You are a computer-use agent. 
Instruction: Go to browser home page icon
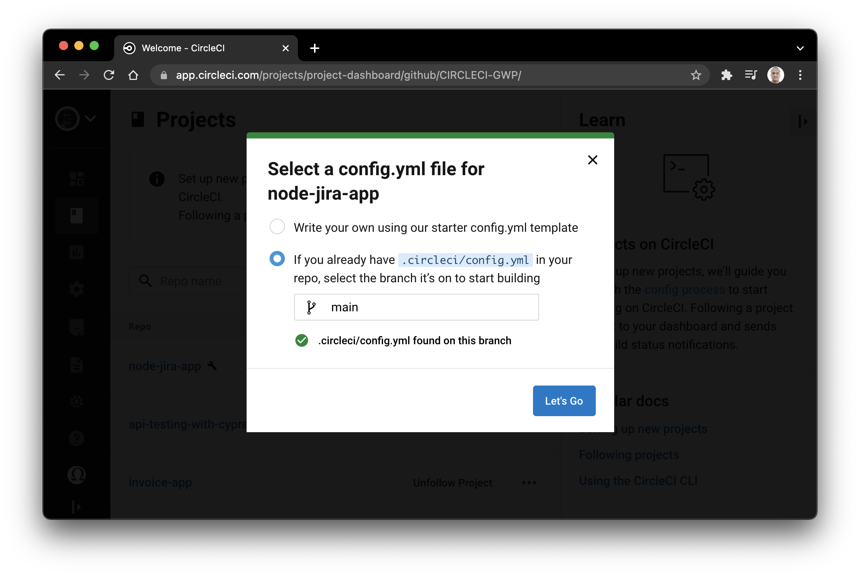click(x=133, y=75)
